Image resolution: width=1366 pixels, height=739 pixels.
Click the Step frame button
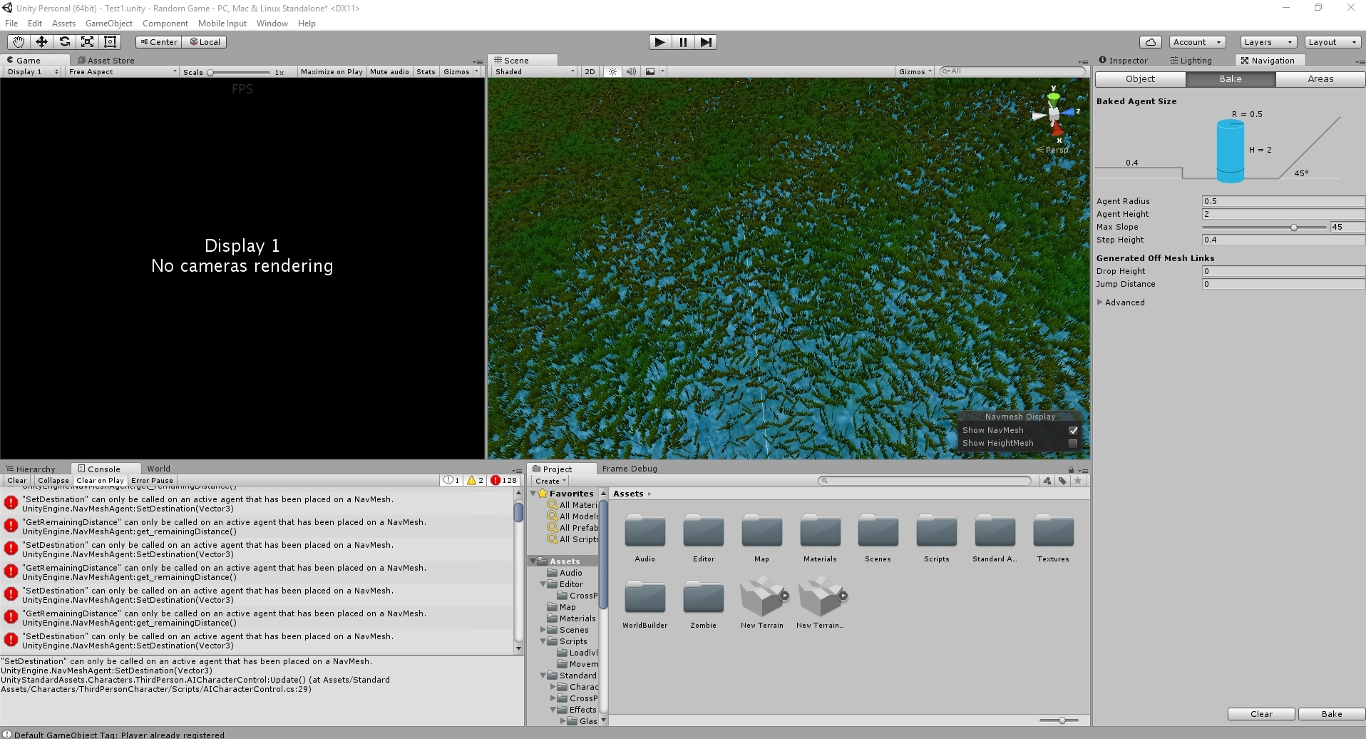pyautogui.click(x=705, y=42)
